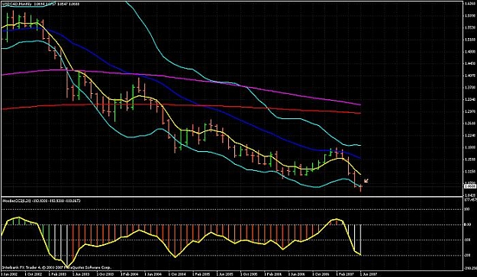Click the '1 Jun 2005' date label

click(x=225, y=274)
